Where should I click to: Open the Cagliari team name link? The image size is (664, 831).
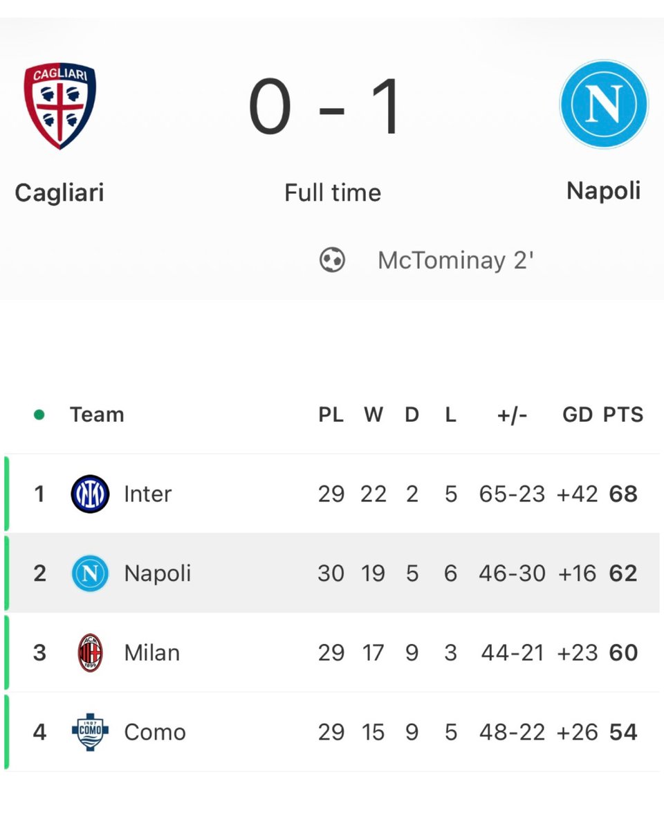click(59, 192)
